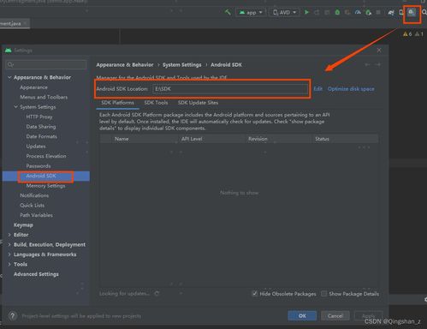Open the Device Manager phone icon
Image resolution: width=427 pixels, height=329 pixels.
[401, 12]
